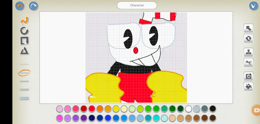
Task: Pick the lime yellow-green color swatch
Action: click(x=140, y=109)
